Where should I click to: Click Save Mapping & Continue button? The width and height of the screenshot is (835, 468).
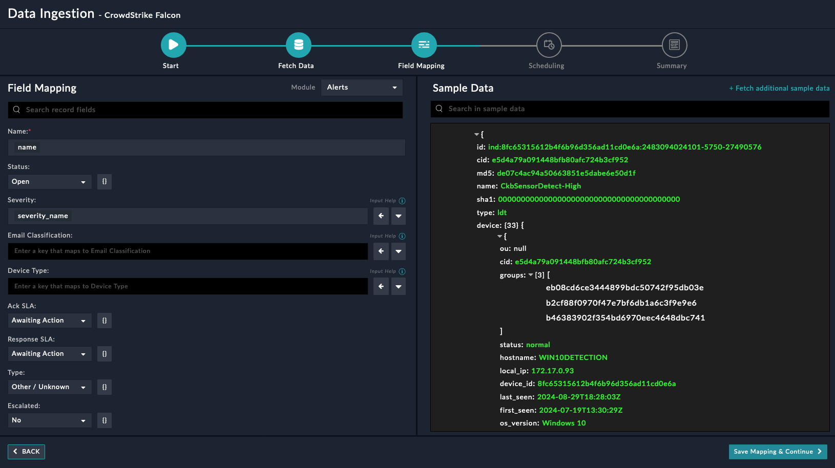(777, 452)
